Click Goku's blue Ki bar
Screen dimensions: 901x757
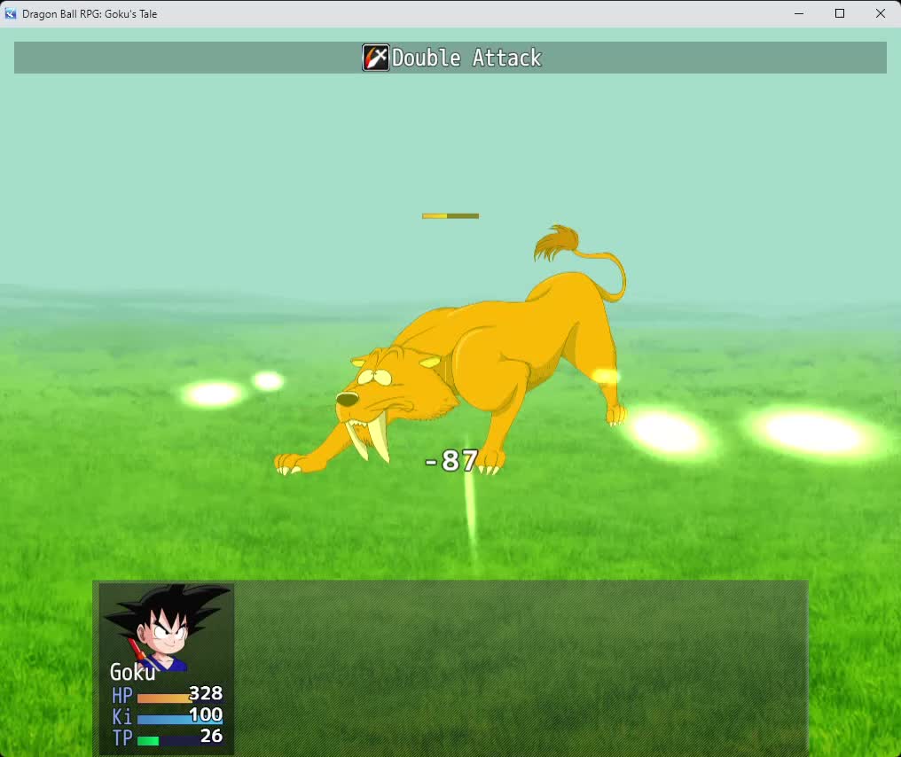coord(164,718)
